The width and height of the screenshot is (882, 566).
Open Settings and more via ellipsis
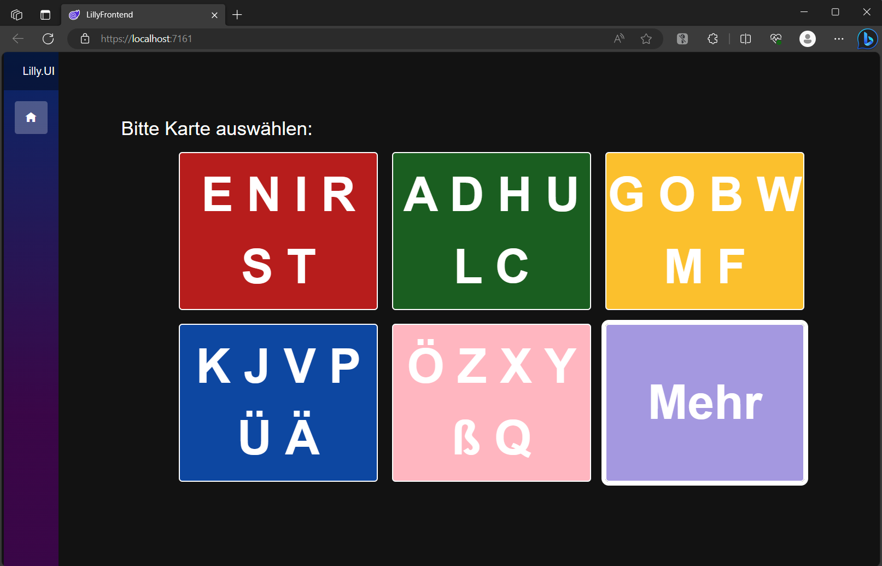pyautogui.click(x=839, y=39)
